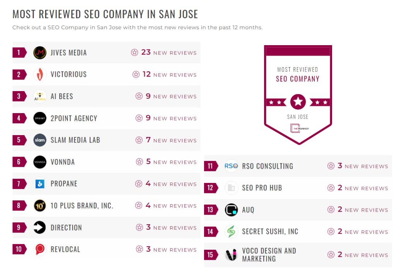This screenshot has height=271, width=402.
Task: Select the RevLocal red speech-bubble logo
Action: (x=39, y=249)
